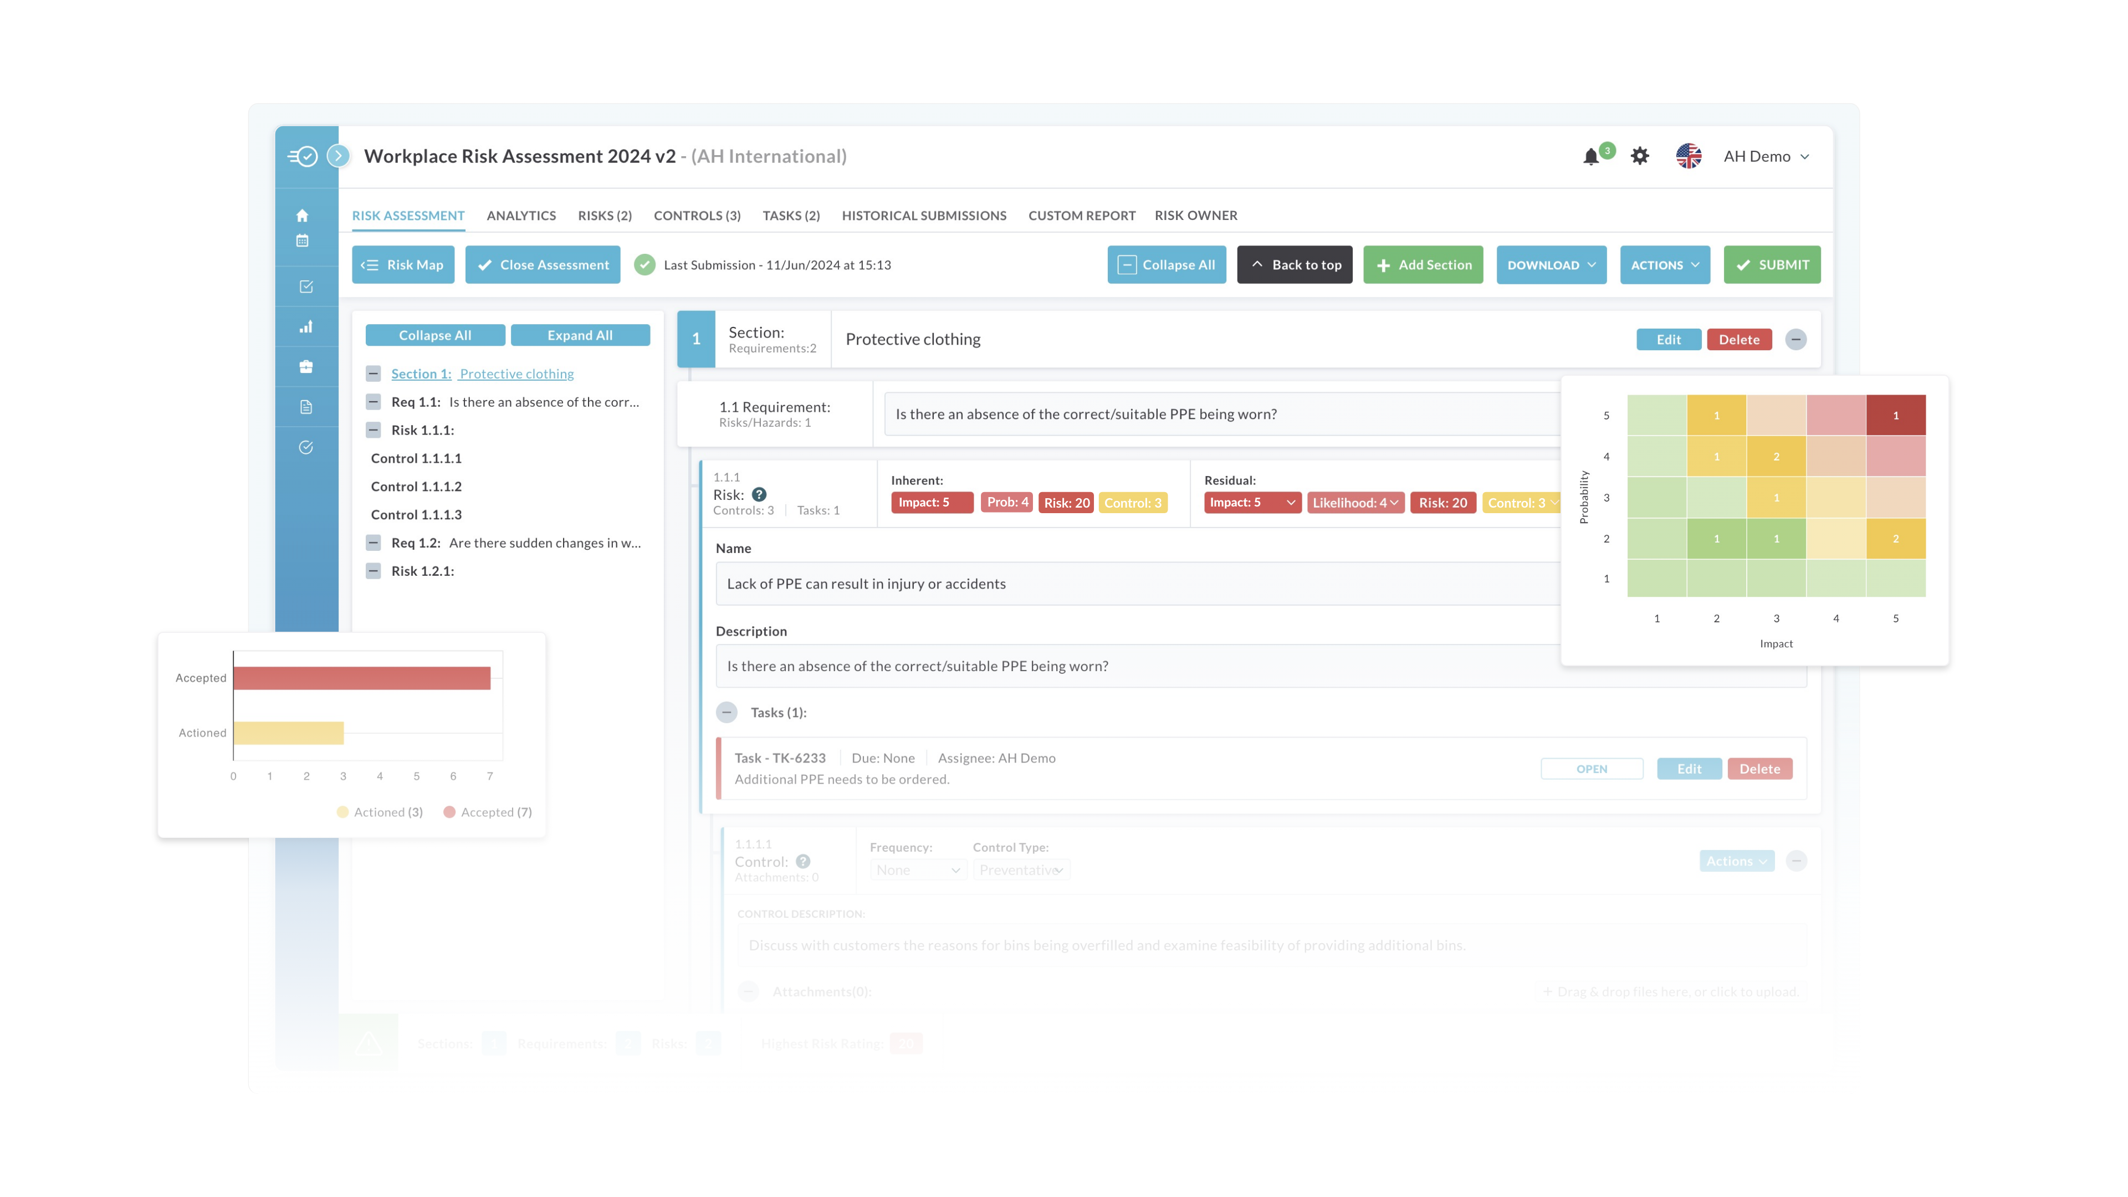The image size is (2128, 1197).
Task: Delete task TK-6233
Action: click(1759, 768)
